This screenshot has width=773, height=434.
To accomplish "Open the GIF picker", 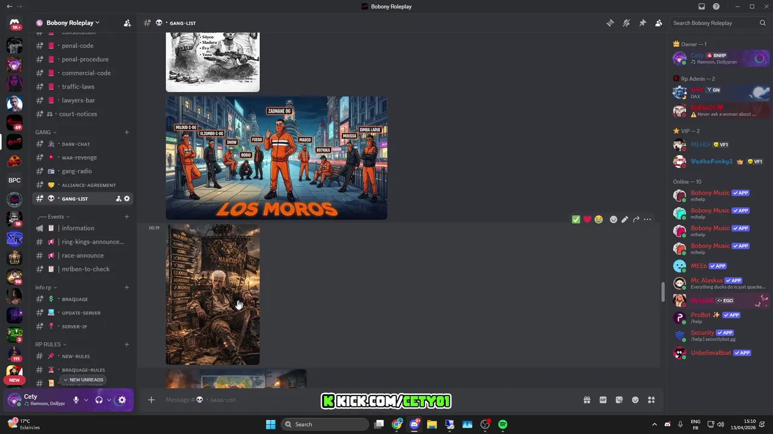I will tap(603, 400).
